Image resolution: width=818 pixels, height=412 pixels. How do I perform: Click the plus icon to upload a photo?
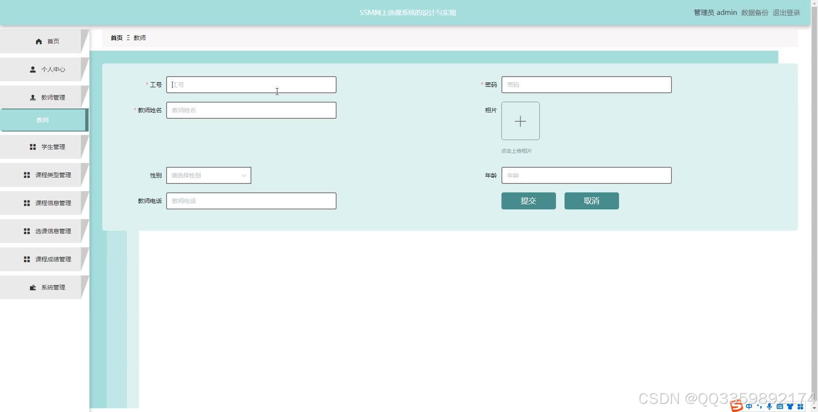(x=520, y=121)
